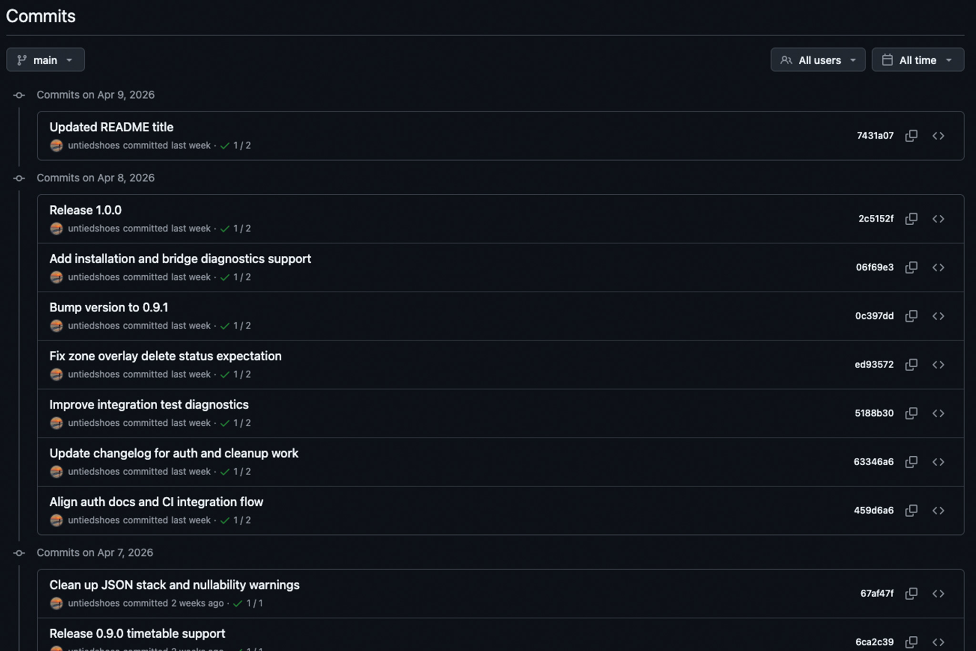This screenshot has height=651, width=976.
Task: Click the SHA link 5188b30
Action: point(875,413)
